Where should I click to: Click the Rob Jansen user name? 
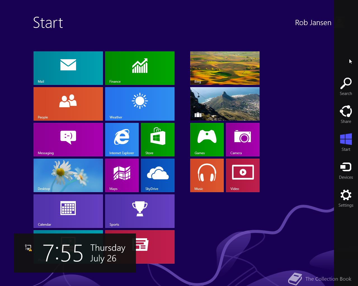[313, 23]
